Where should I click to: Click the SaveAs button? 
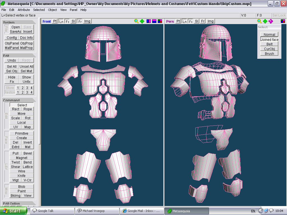click(16, 32)
